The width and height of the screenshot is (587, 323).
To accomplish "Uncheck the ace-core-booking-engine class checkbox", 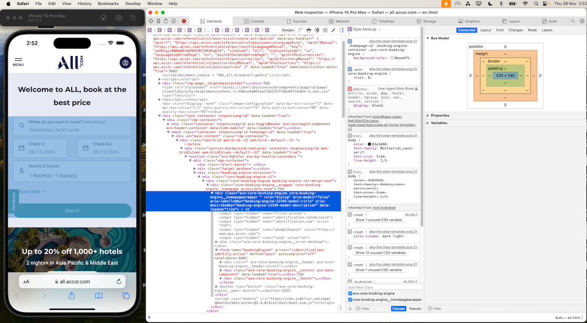I will point(350,294).
